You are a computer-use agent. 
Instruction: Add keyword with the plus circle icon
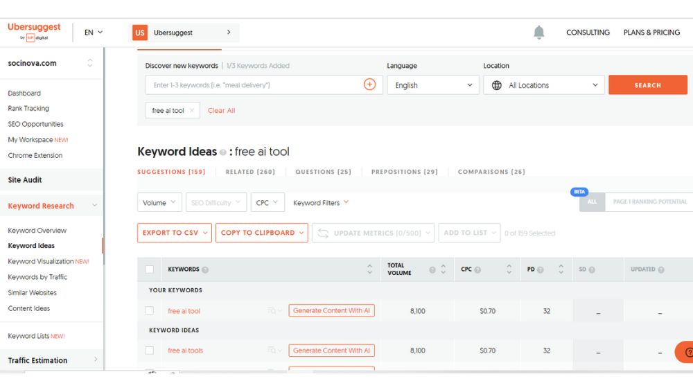(369, 85)
